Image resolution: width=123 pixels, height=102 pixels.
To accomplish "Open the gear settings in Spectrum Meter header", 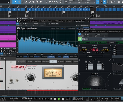I will [77, 25].
